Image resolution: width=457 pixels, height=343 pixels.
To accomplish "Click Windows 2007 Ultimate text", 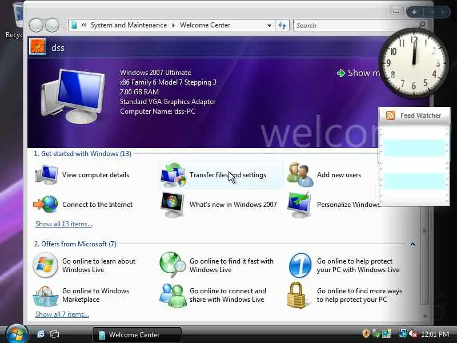I will [x=155, y=73].
